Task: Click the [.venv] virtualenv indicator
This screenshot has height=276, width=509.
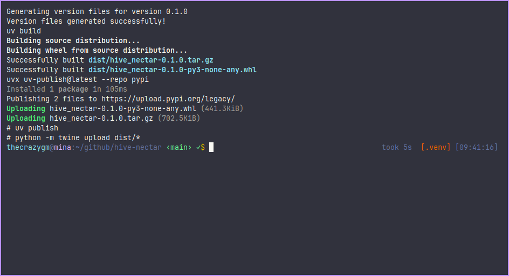Action: pos(436,147)
